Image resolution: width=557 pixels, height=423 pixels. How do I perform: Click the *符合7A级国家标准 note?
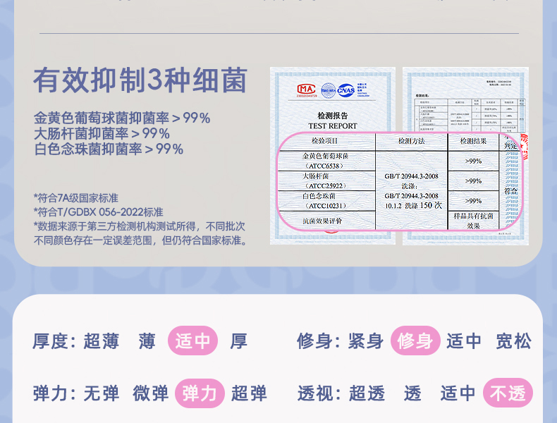pos(75,198)
